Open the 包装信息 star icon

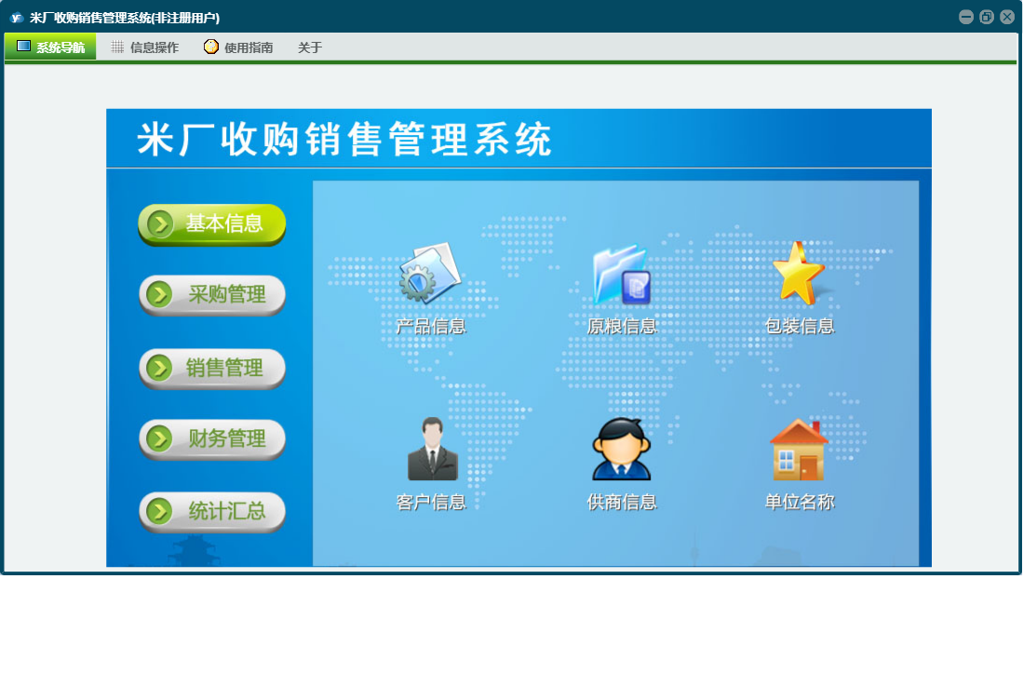tap(798, 274)
